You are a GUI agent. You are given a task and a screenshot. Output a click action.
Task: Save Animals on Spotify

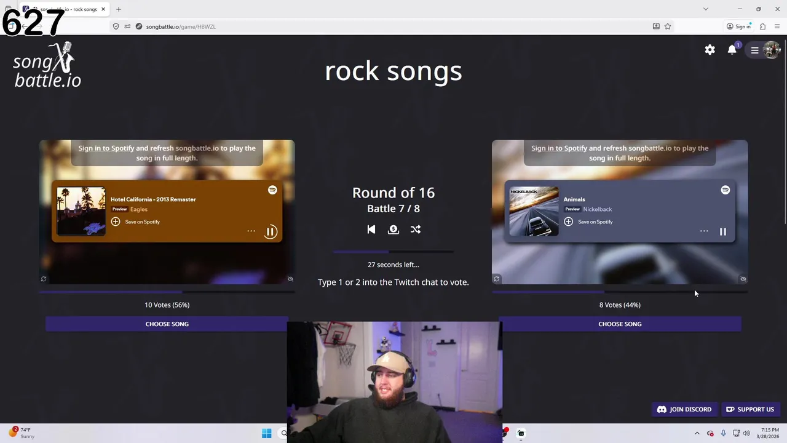(588, 221)
